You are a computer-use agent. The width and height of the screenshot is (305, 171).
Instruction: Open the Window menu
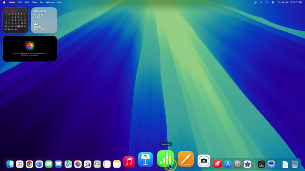tap(50, 2)
